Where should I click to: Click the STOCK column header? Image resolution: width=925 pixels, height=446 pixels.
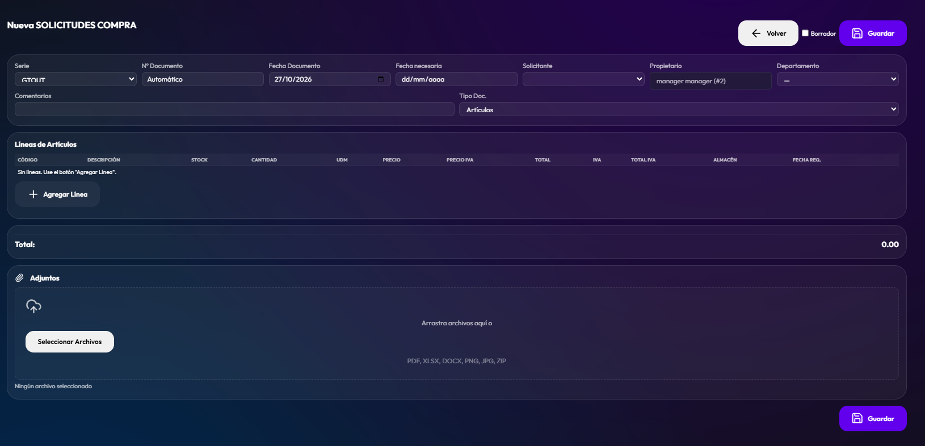199,160
